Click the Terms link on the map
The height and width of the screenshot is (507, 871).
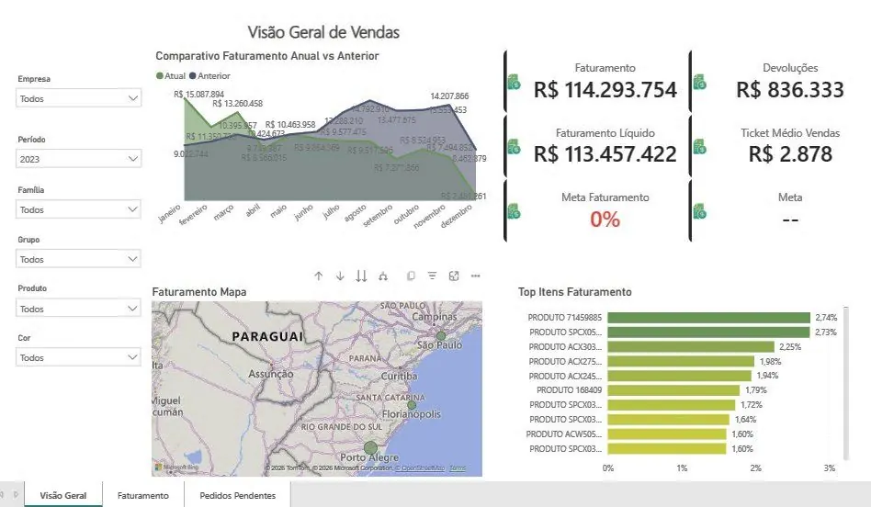[x=458, y=468]
